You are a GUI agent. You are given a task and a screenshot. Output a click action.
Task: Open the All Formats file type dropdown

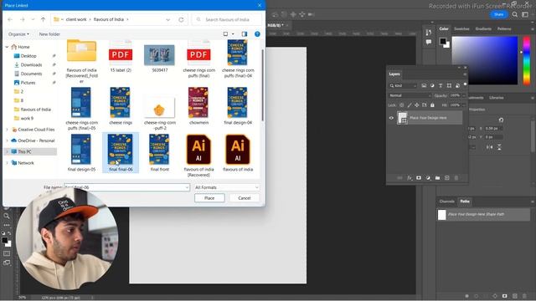[x=226, y=187]
